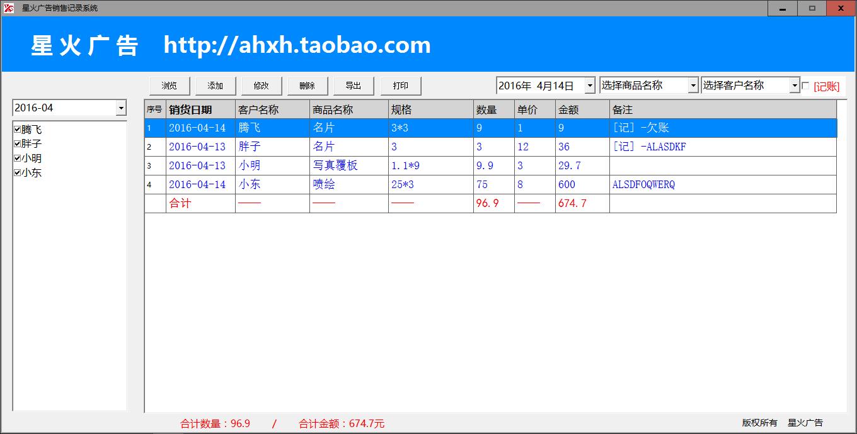Screen dimensions: 857x434
Task: Click the app icon in title bar
Action: pyautogui.click(x=9, y=8)
